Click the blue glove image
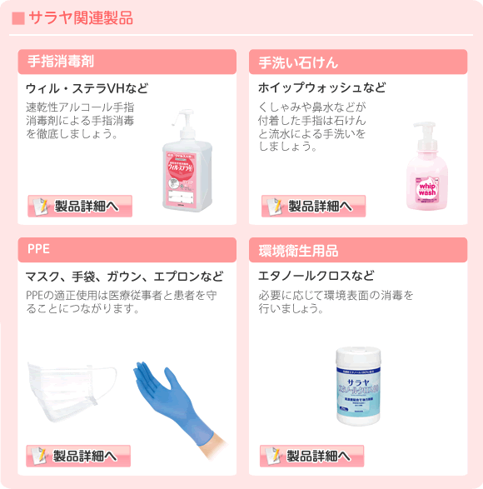 (178, 409)
